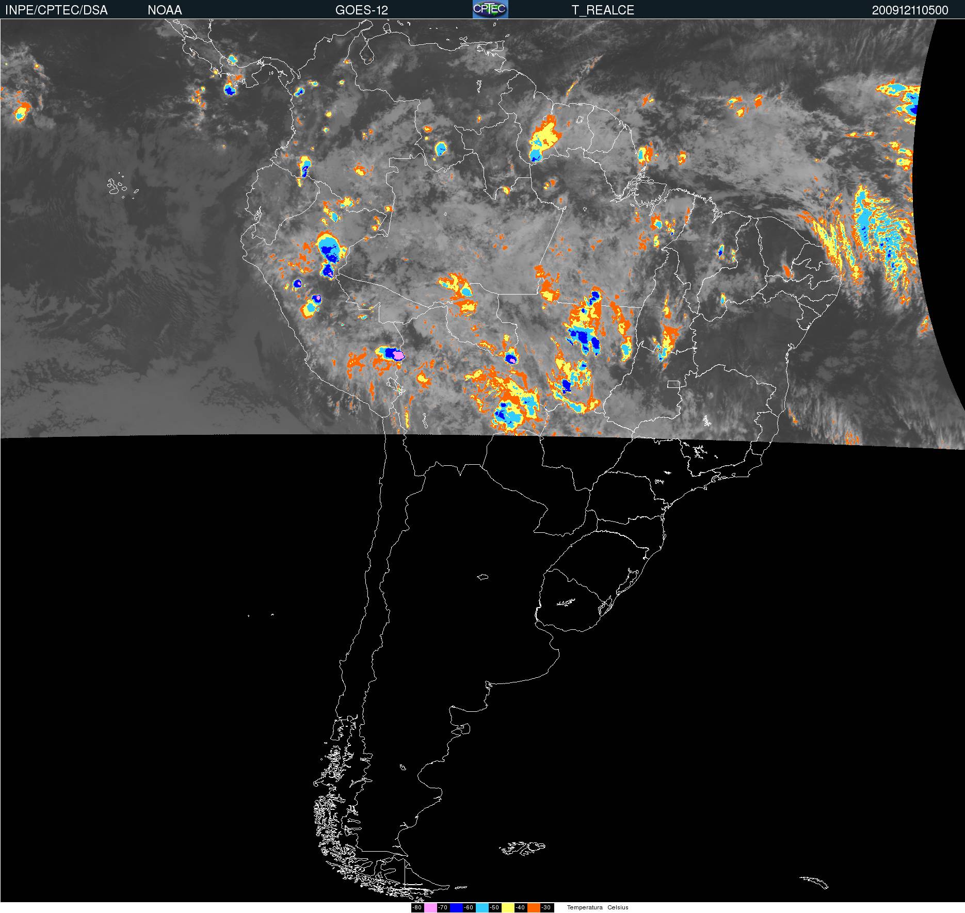Viewport: 965px width, 913px height.
Task: Click the 200912110500 timestamp
Action: tap(910, 10)
